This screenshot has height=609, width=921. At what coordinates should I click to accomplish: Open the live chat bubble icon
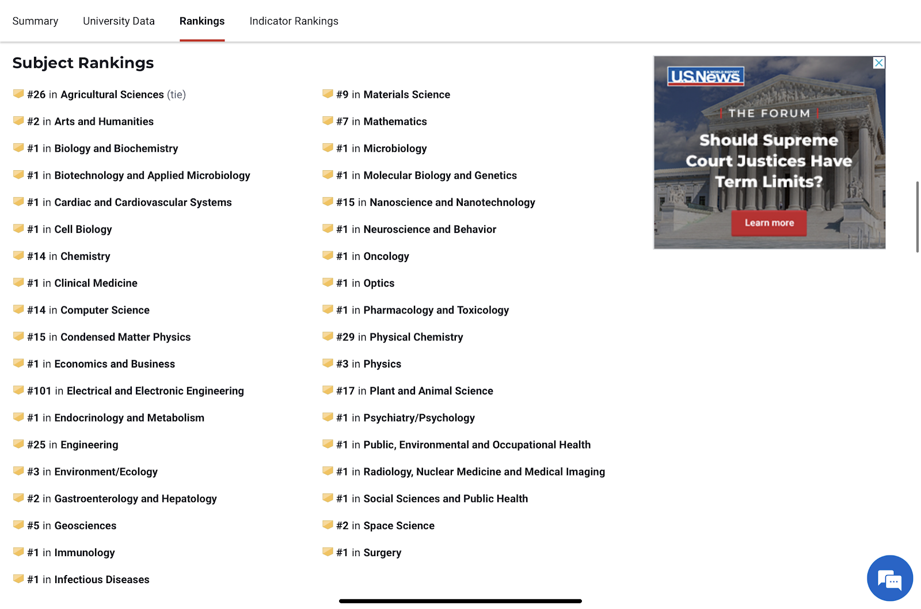point(890,578)
